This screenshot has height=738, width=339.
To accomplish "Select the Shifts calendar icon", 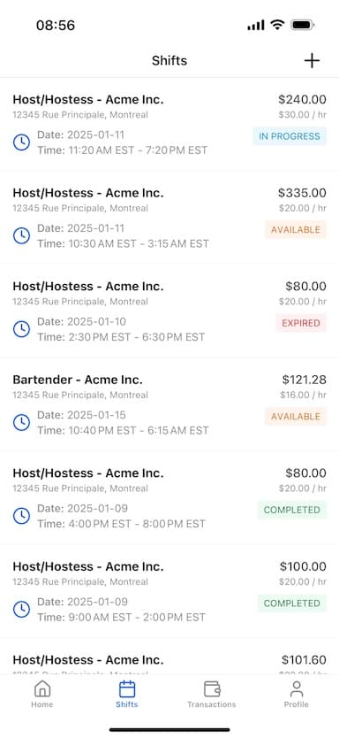I will 127,689.
